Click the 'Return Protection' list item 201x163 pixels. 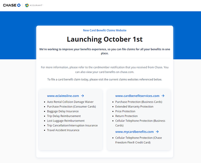click(x=126, y=116)
